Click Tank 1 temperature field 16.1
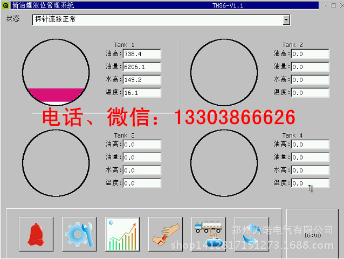The image size is (344, 259). point(142,93)
